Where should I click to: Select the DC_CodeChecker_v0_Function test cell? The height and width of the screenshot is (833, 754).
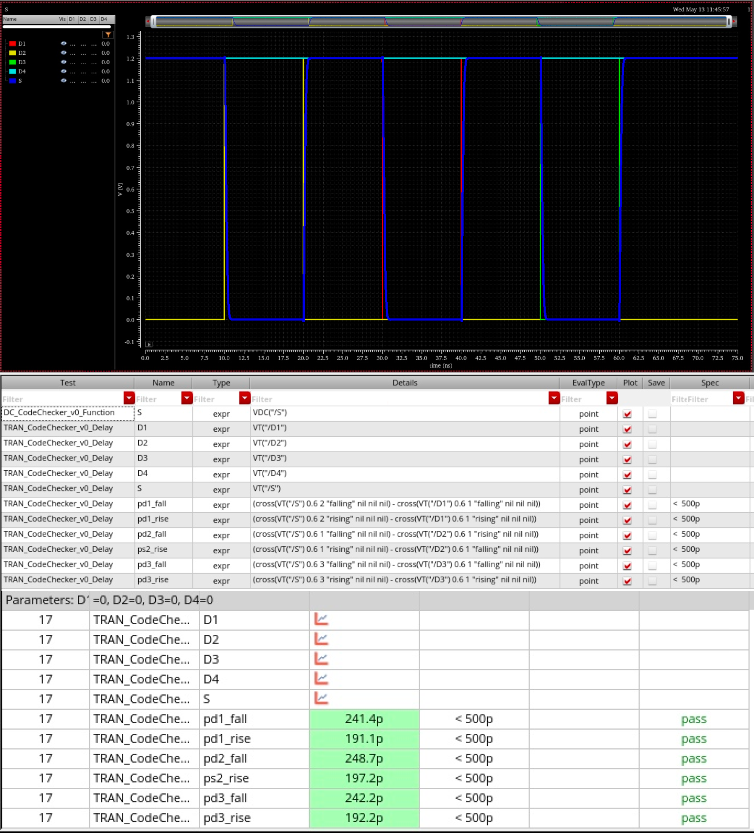click(68, 413)
